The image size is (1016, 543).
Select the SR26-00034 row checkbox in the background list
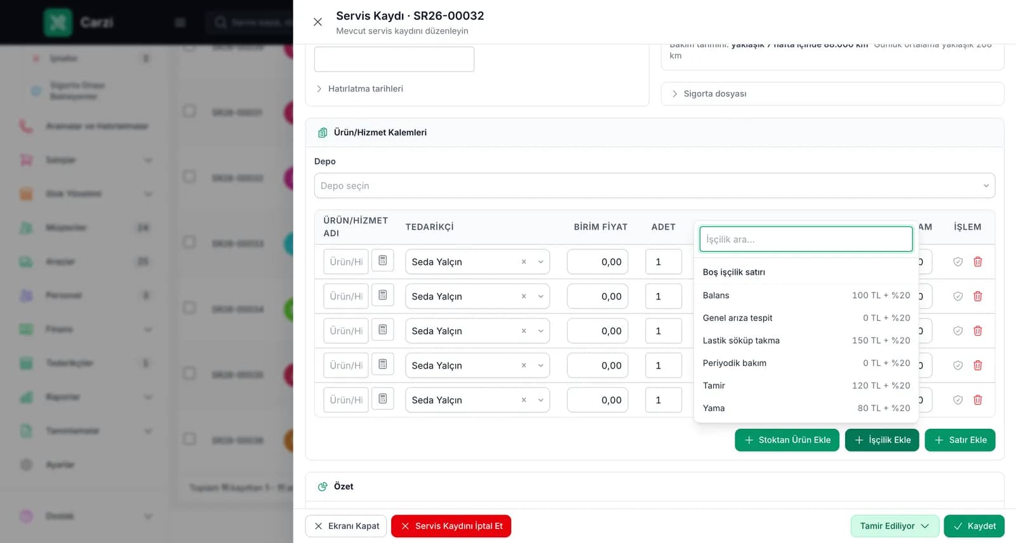tap(189, 308)
